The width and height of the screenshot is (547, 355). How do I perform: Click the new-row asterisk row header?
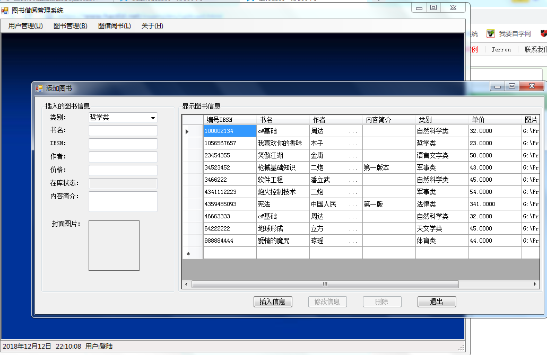pos(193,253)
